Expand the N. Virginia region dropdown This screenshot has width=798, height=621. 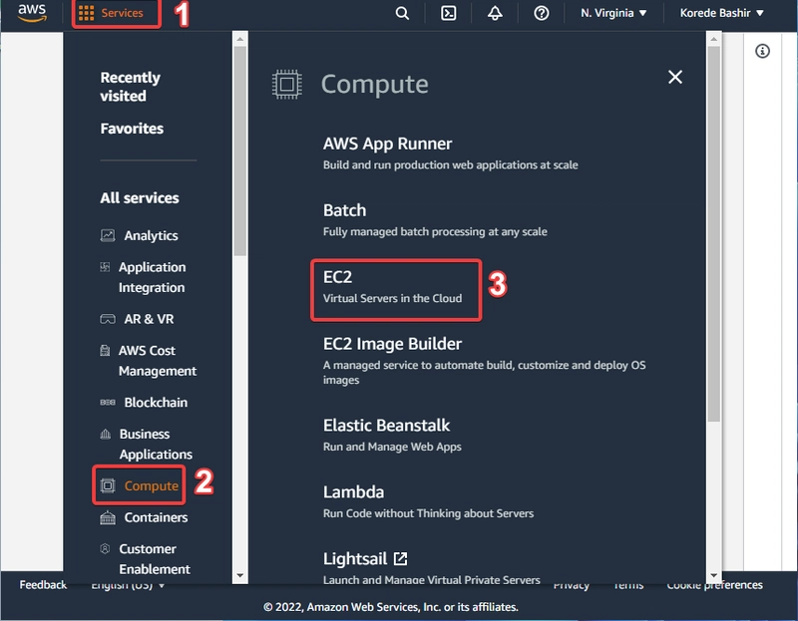[x=613, y=13]
